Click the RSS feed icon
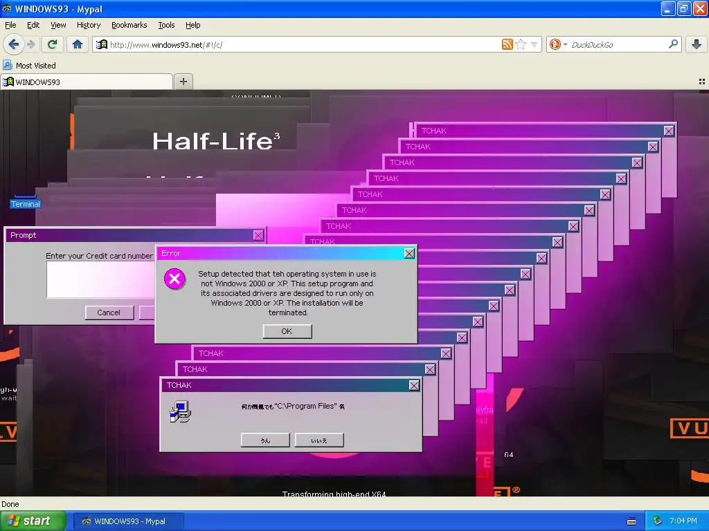 click(507, 44)
